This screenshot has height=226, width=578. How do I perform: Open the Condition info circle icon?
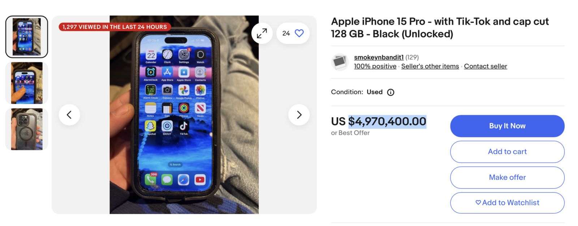391,92
